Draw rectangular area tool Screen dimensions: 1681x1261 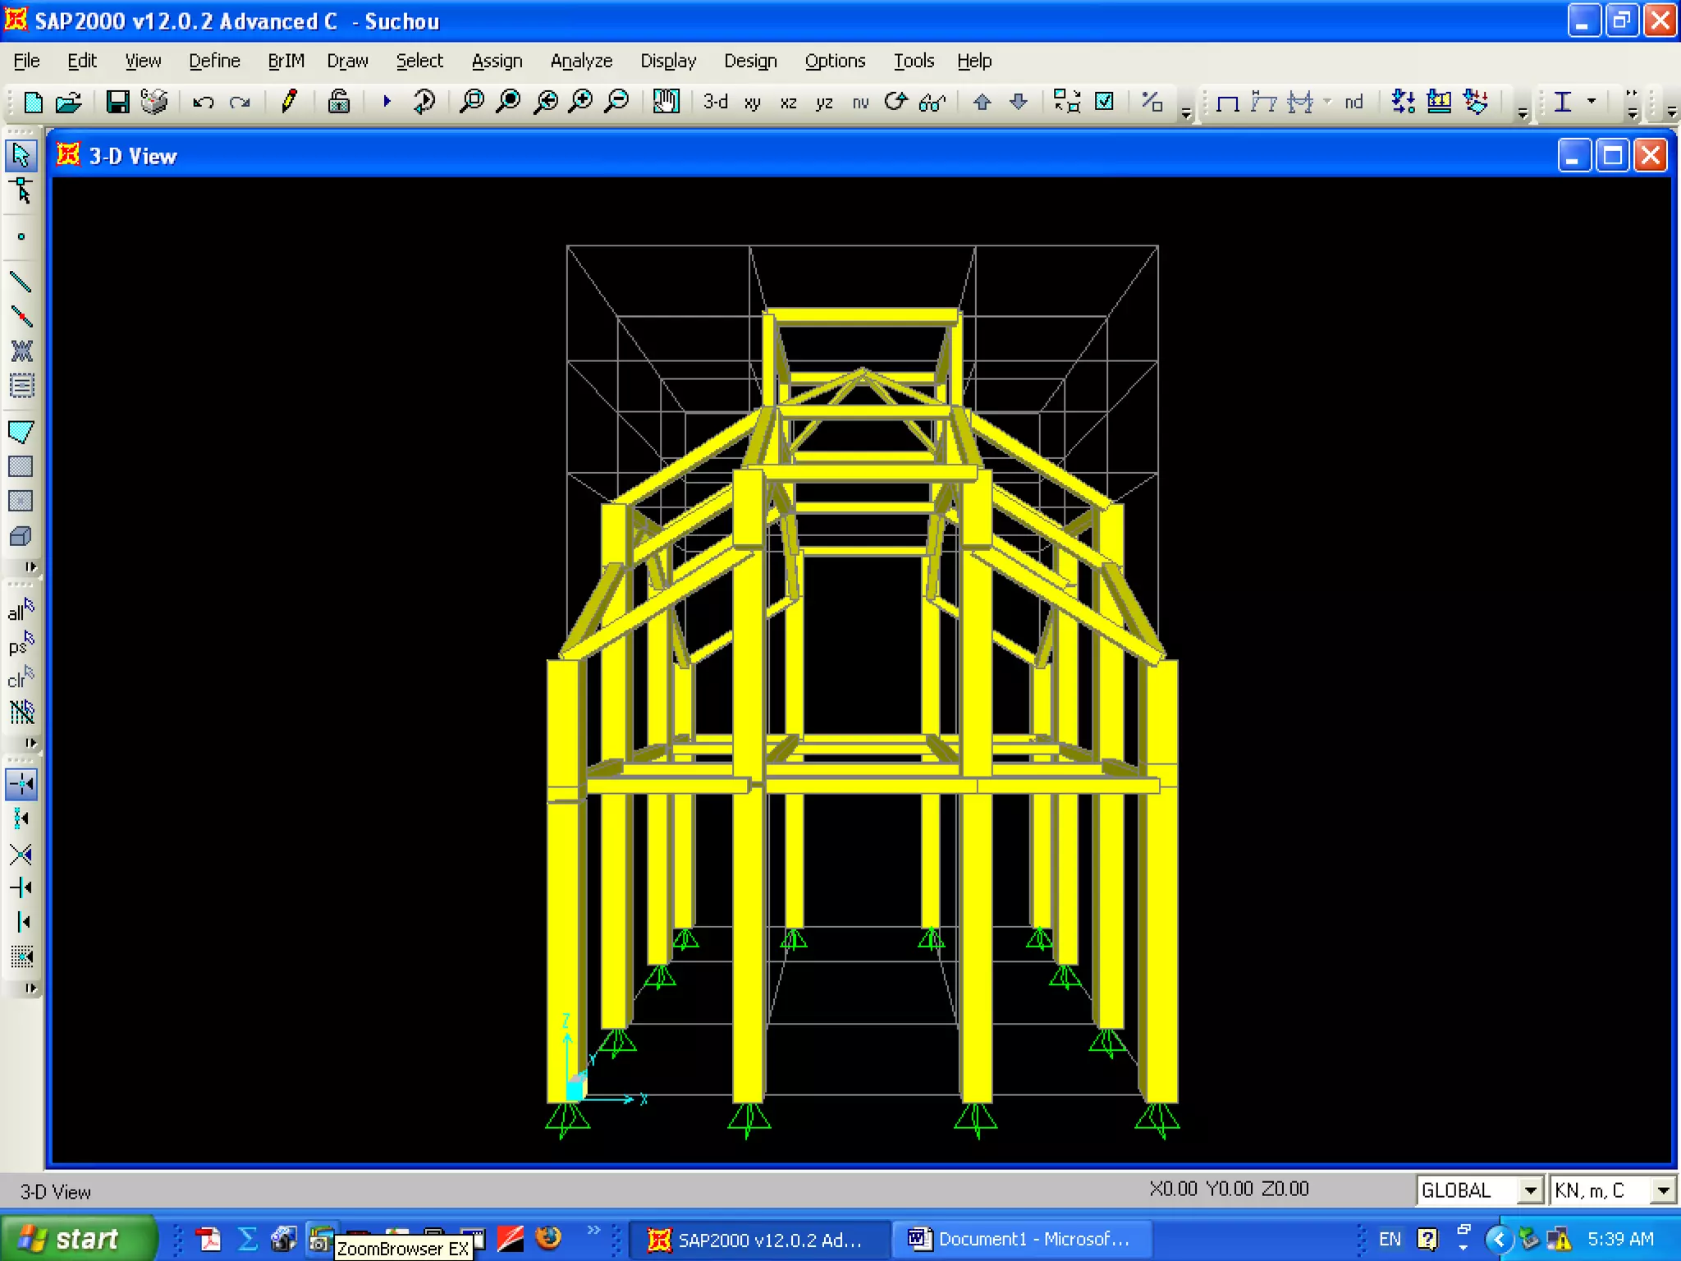tap(21, 466)
